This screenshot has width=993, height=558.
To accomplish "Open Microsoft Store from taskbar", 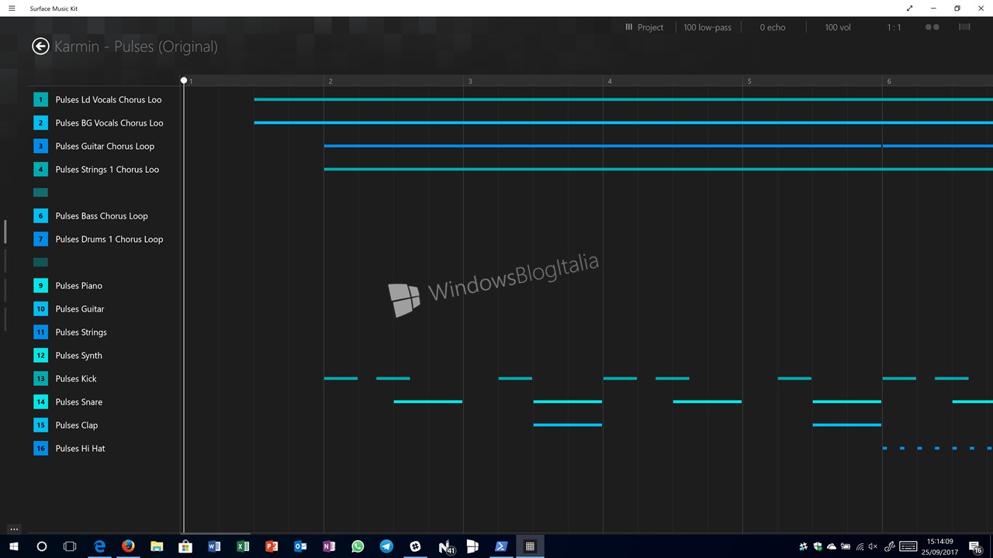I will 185,546.
